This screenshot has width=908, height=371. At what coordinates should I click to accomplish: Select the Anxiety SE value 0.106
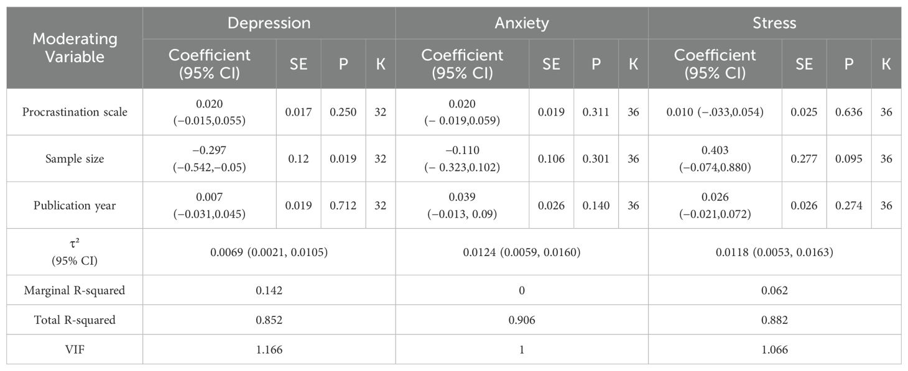pos(551,158)
